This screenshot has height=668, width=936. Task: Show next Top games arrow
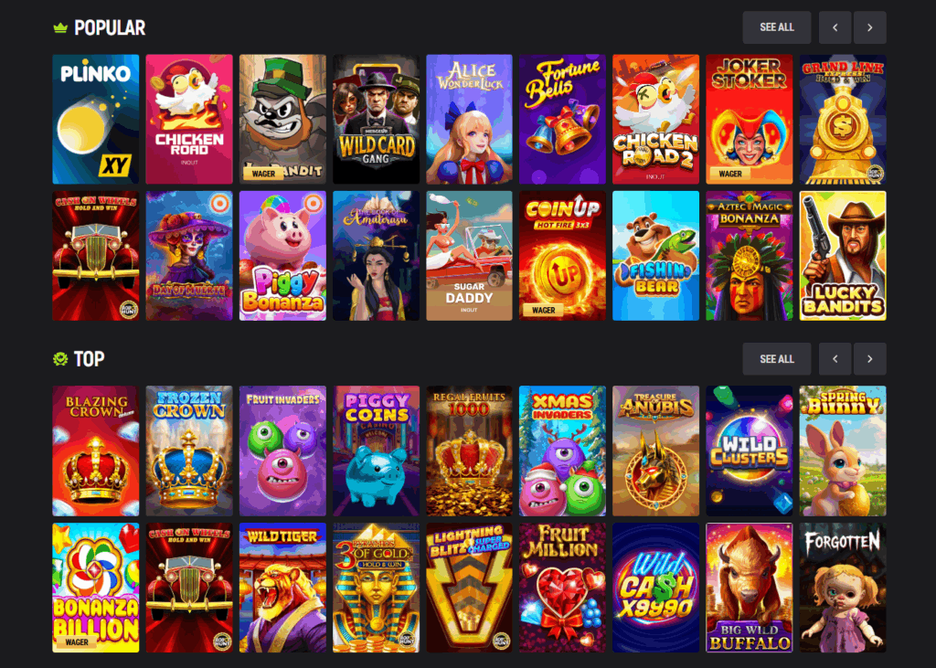coord(870,359)
